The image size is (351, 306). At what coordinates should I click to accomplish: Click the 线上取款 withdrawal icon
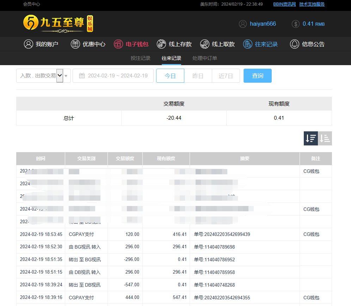coord(204,44)
